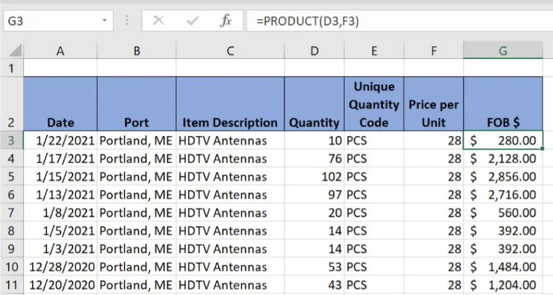
Task: Select cell with date 1/22/2021
Action: coord(60,141)
